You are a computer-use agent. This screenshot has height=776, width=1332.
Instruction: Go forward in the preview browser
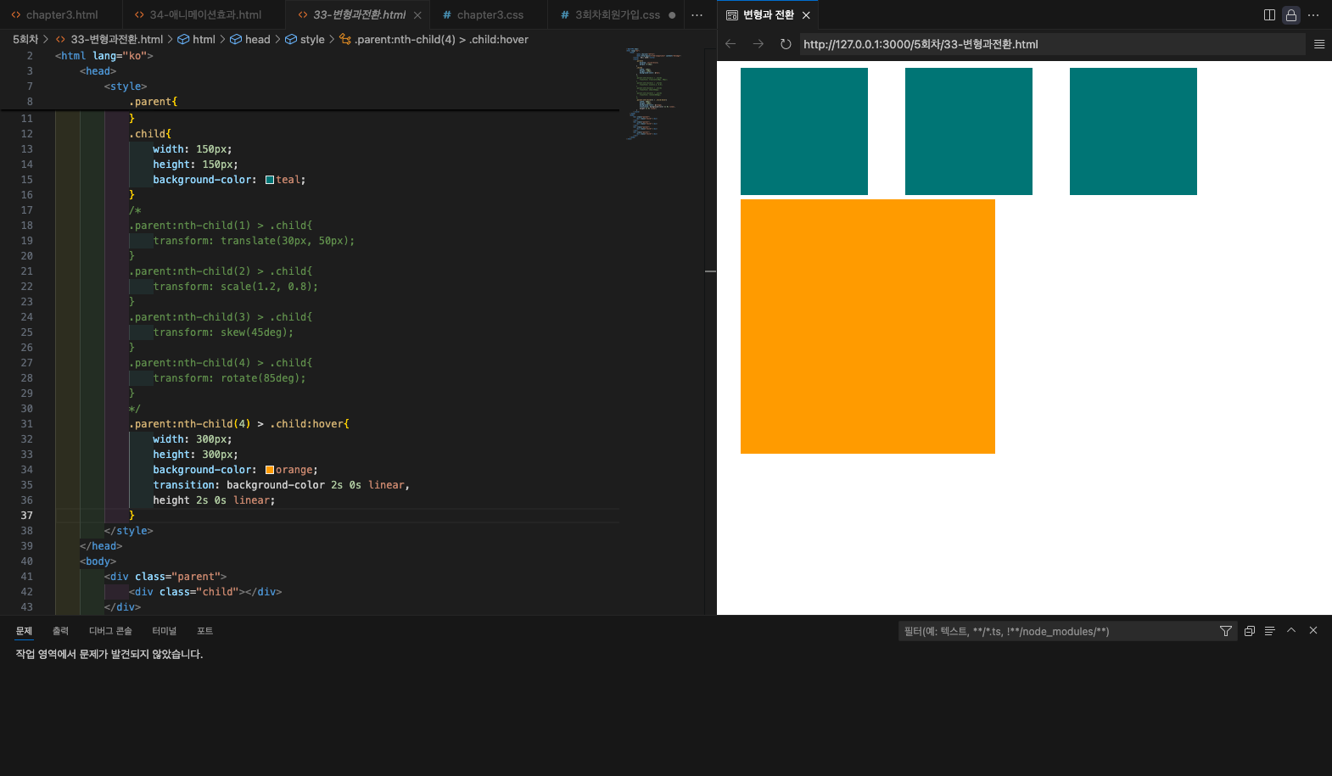758,44
